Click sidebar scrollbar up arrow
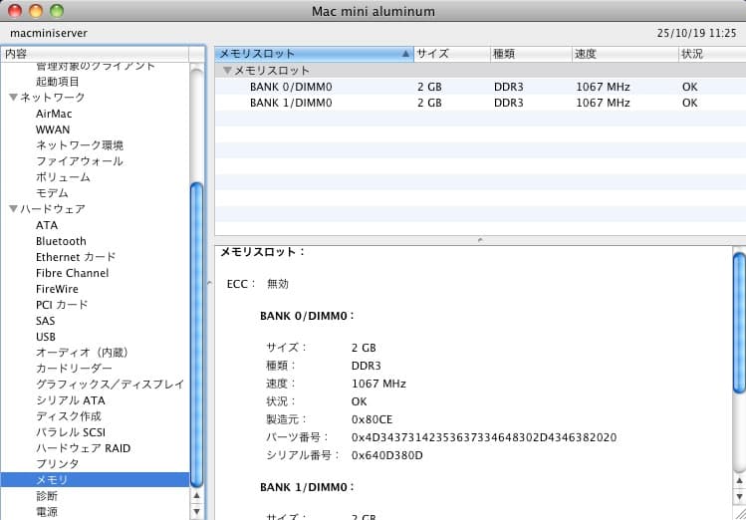 pos(196,496)
